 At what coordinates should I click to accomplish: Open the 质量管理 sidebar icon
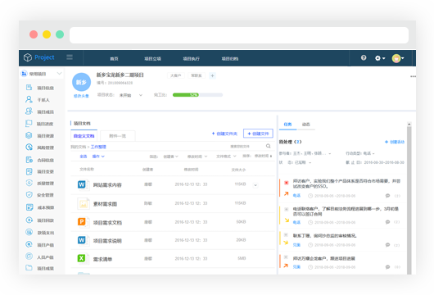point(29,183)
